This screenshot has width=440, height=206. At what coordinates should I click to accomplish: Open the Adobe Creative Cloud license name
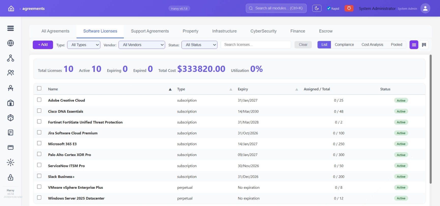[67, 100]
